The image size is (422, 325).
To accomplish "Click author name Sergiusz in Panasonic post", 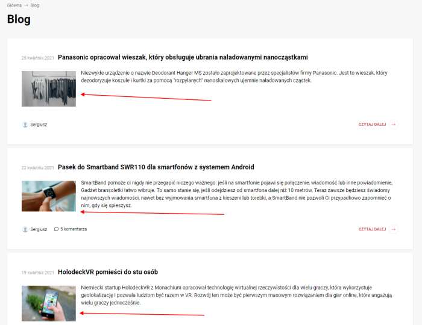I will (39, 125).
